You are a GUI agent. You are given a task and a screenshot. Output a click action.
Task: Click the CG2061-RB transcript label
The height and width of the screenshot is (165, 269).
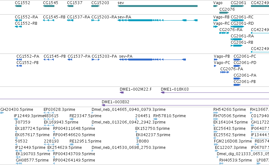click(x=242, y=42)
